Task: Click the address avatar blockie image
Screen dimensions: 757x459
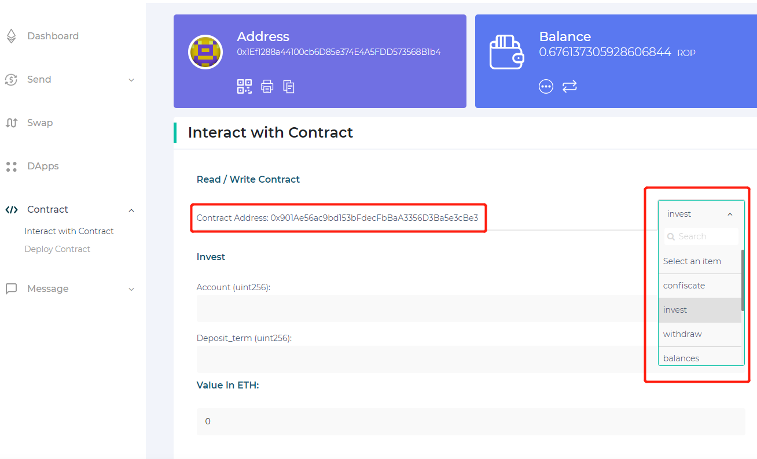Action: (x=205, y=52)
